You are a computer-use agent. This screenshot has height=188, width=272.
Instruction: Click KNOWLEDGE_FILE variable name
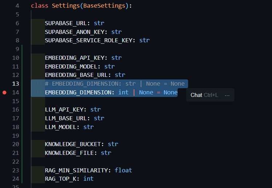click(69, 153)
